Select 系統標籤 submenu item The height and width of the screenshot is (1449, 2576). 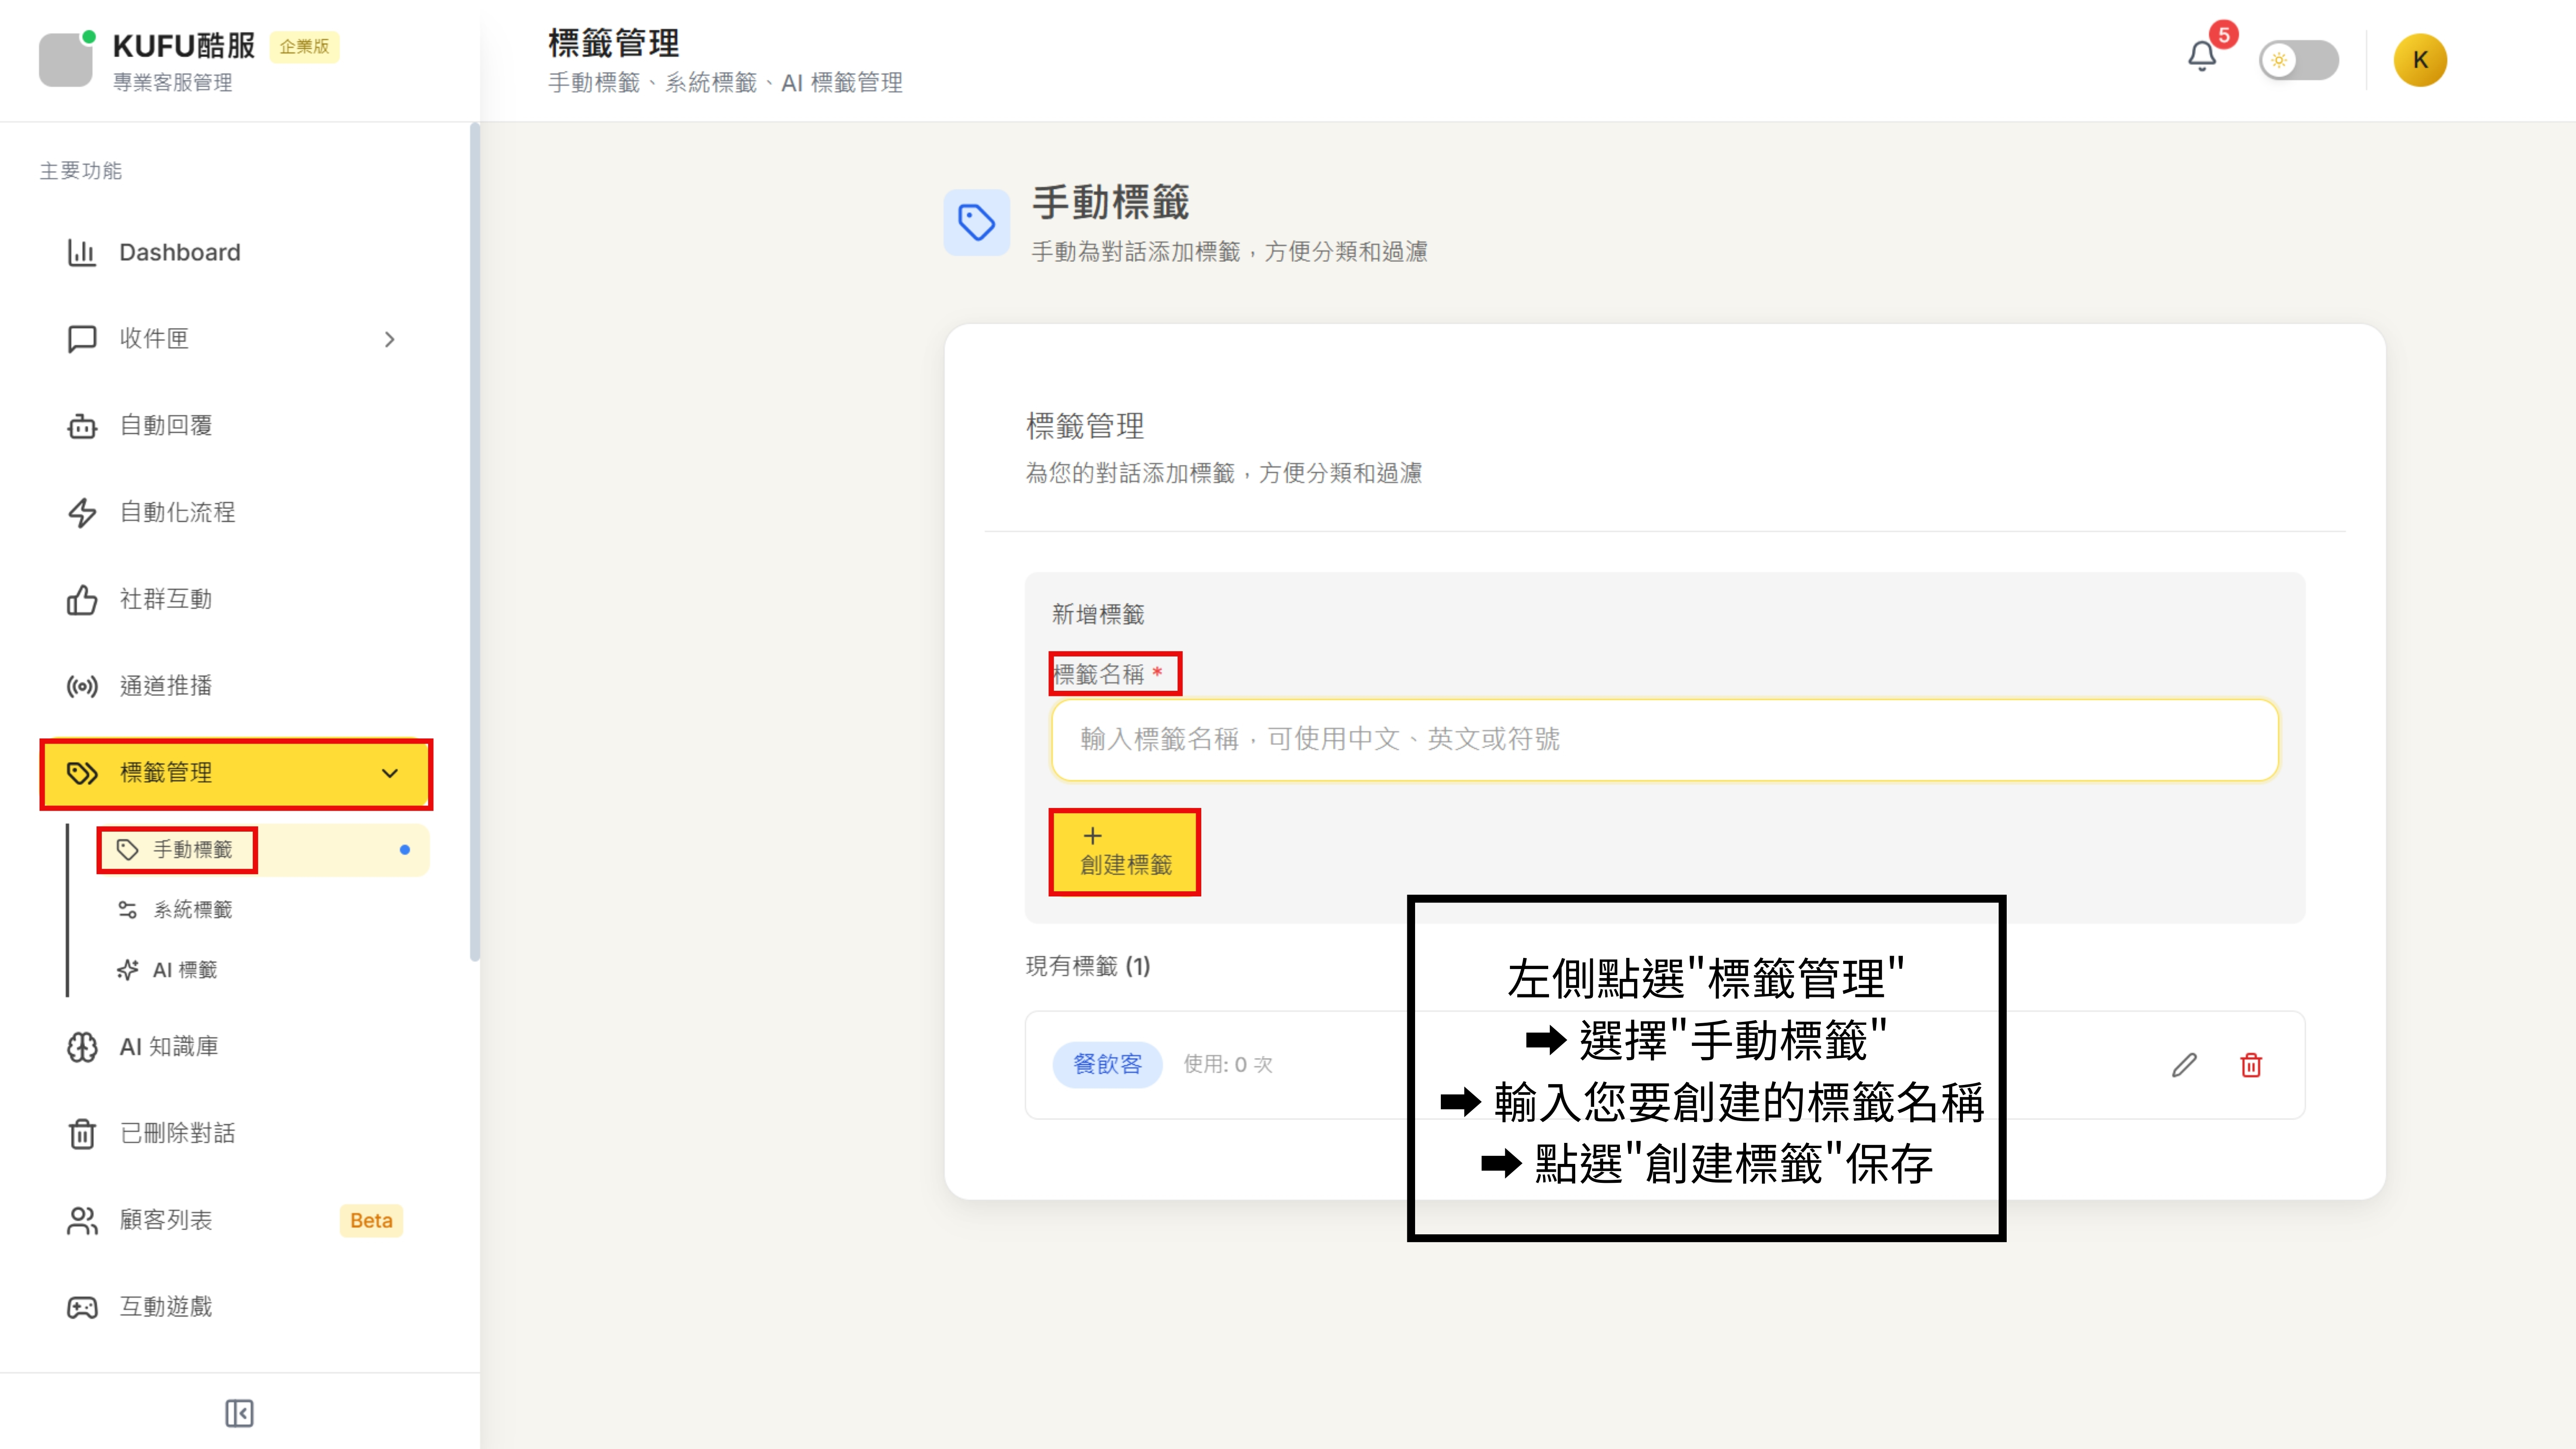192,909
